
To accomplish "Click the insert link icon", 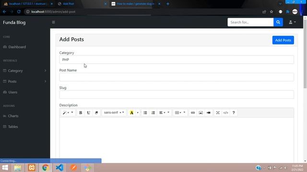I will point(193,113).
